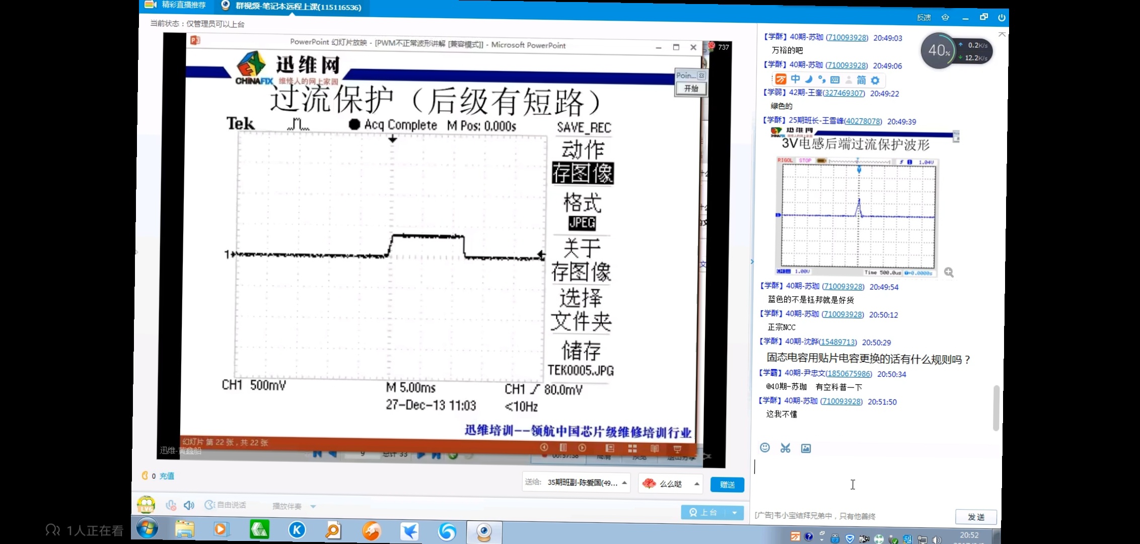The width and height of the screenshot is (1140, 544).
Task: Open the 播放伴奏 dropdown arrow
Action: coord(313,506)
